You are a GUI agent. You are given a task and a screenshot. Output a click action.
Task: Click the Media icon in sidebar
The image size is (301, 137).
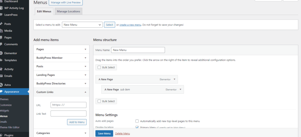point(1,31)
